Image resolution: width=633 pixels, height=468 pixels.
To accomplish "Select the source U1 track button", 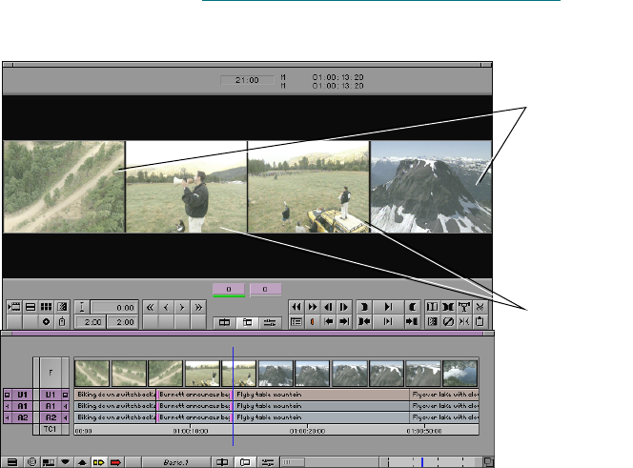I will (x=22, y=395).
